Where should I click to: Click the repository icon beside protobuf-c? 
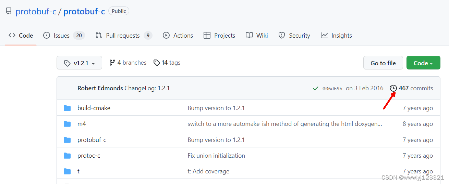pos(9,11)
